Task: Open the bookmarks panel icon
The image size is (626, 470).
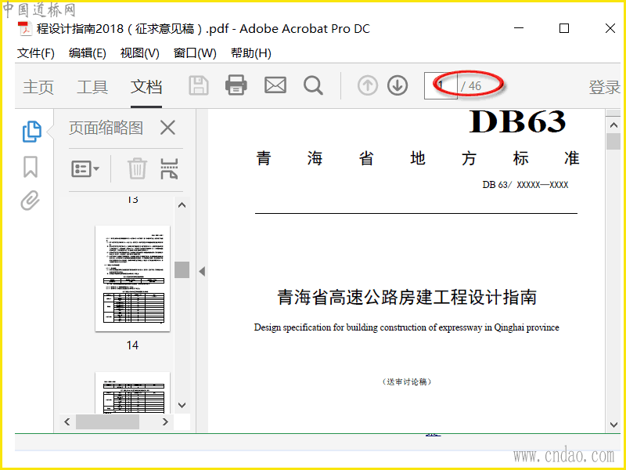Action: tap(31, 167)
